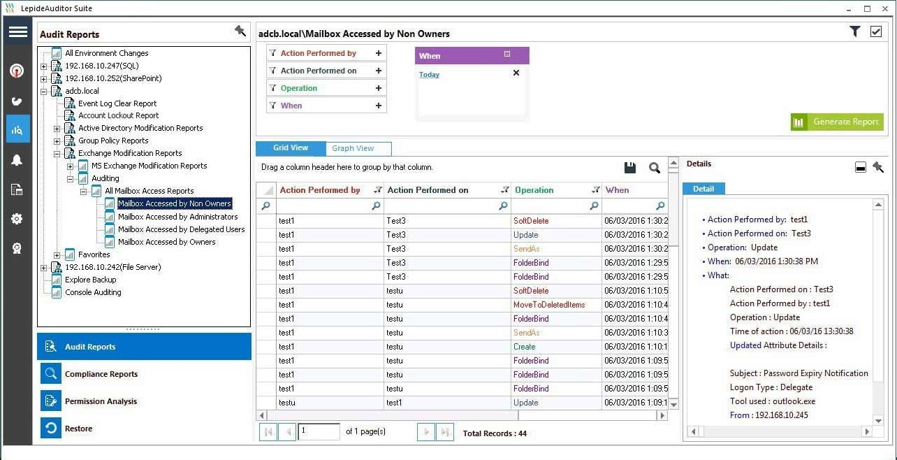Screen dimensions: 897x460
Task: Collapse the adcb.local tree node
Action: tap(44, 91)
